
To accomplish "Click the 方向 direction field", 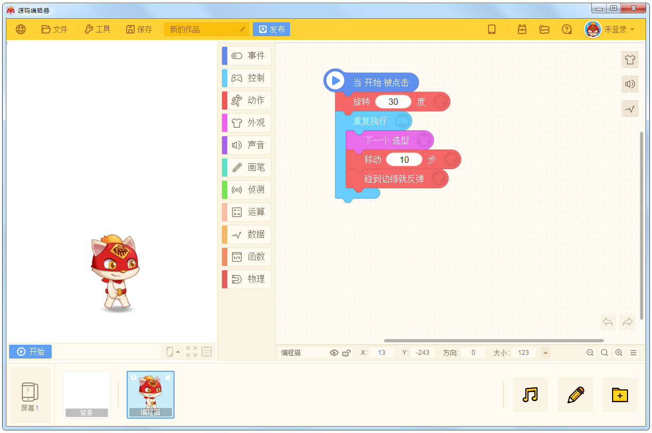I will (x=473, y=353).
